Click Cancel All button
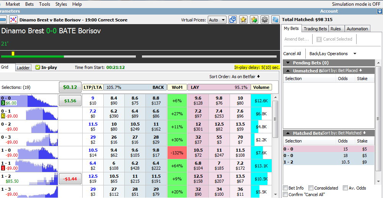The height and width of the screenshot is (198, 383). [292, 54]
